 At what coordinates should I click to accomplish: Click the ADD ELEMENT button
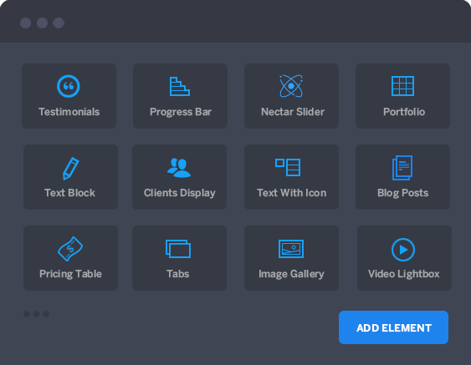tap(393, 327)
